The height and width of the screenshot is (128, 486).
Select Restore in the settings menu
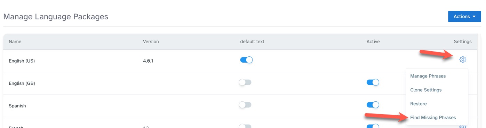click(419, 104)
